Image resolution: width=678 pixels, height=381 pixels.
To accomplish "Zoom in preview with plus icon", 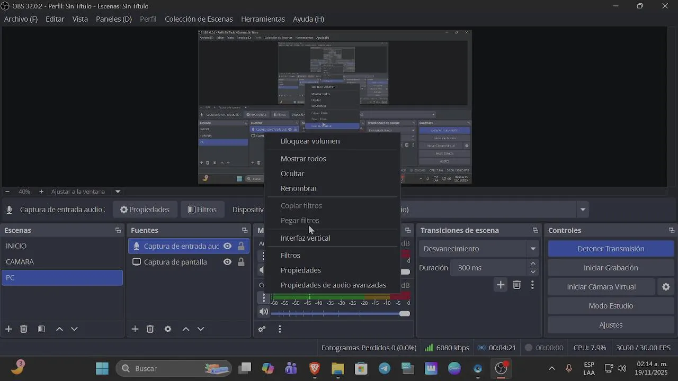I will tap(41, 192).
